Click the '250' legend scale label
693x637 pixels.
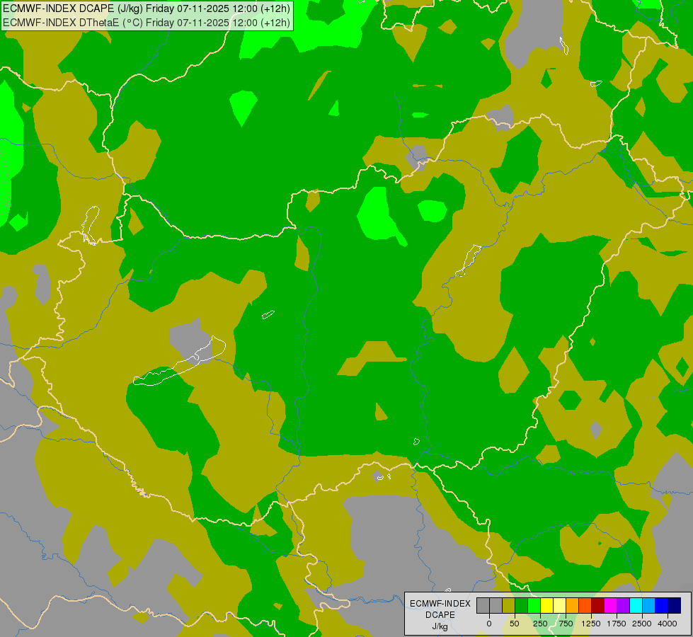coord(540,624)
